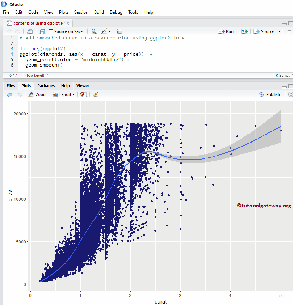Click the Zoom magnifier in the Plots pane
This screenshot has height=305, width=293.
click(x=37, y=94)
